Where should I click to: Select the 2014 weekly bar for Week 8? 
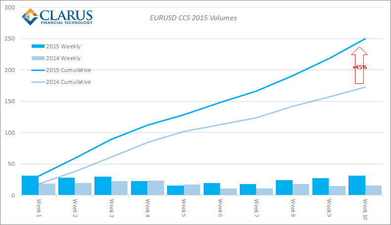click(x=301, y=189)
